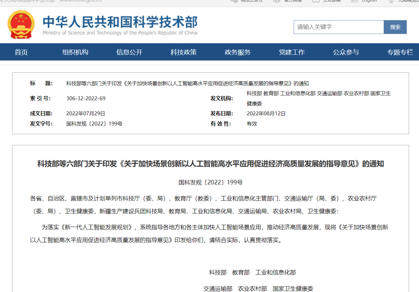Click the 有效性 field label
The image size is (419, 292).
221,124
